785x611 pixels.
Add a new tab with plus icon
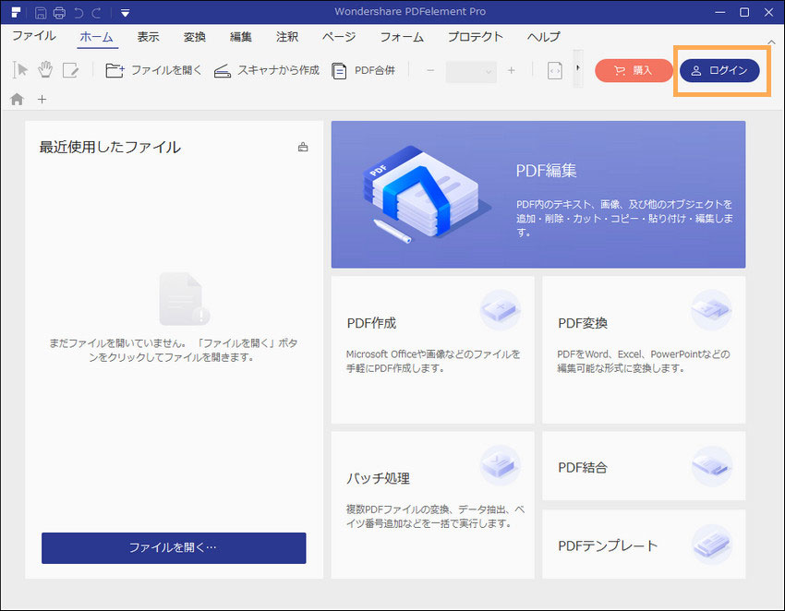pos(42,100)
